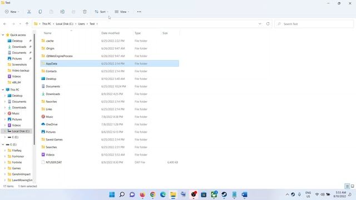Switch to Details view layout toggle
Image resolution: width=356 pixels, height=200 pixels.
347,186
